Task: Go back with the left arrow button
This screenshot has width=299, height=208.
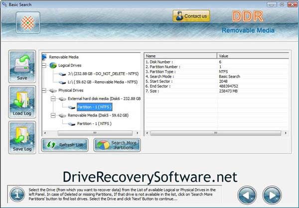Action: coord(247,195)
